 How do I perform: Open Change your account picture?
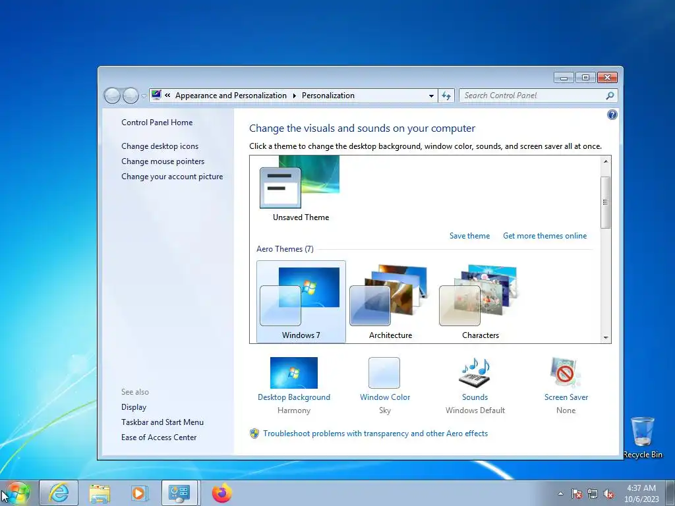[x=172, y=177]
